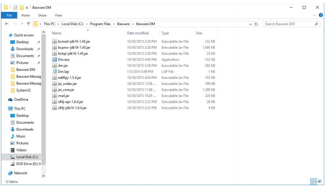Go up one folder level arrow
This screenshot has height=186, width=326.
click(28, 24)
